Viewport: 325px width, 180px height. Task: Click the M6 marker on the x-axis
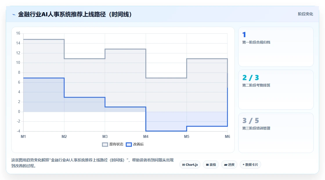[228, 136]
